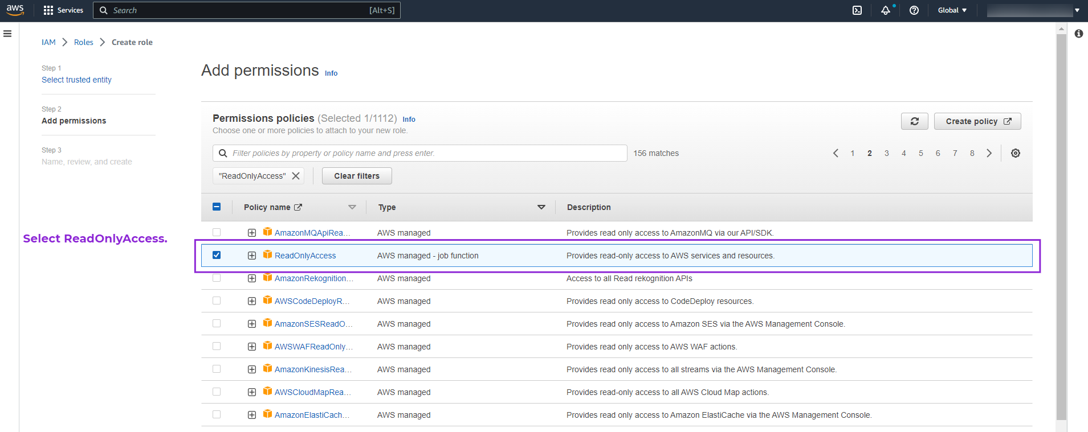Check the AmazonElastiCach… policy checkbox
Screen dimensions: 1088x432
click(217, 414)
